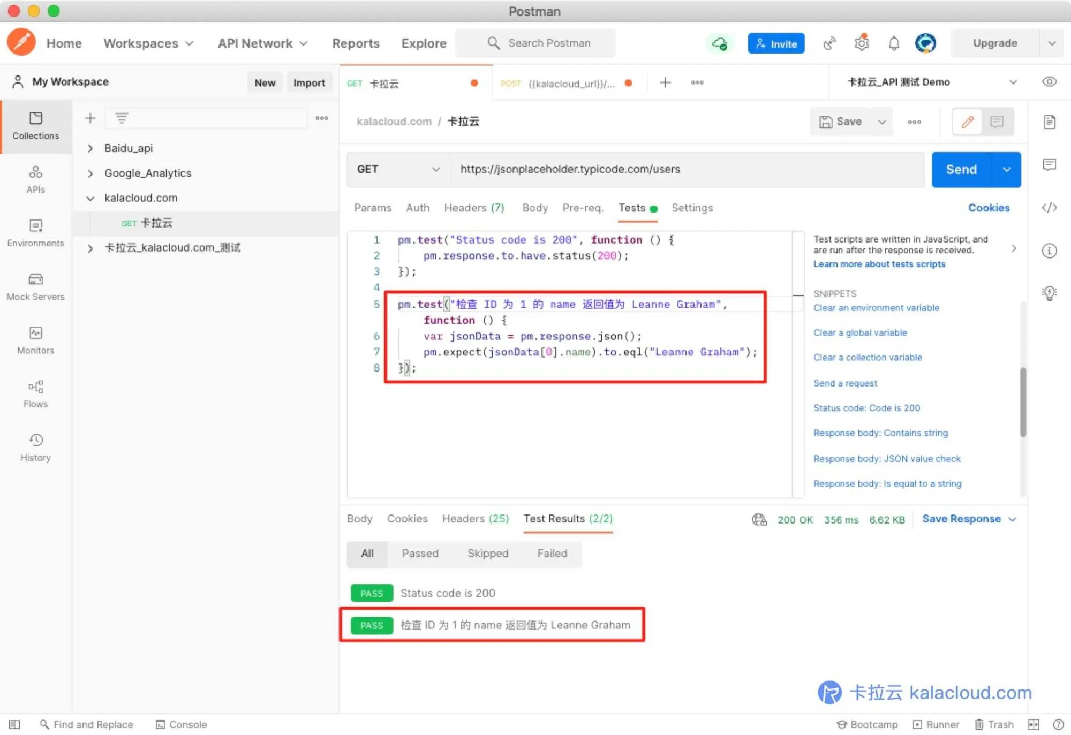Click the network information globe icon
Viewport: 1071px width, 735px height.
(x=759, y=519)
